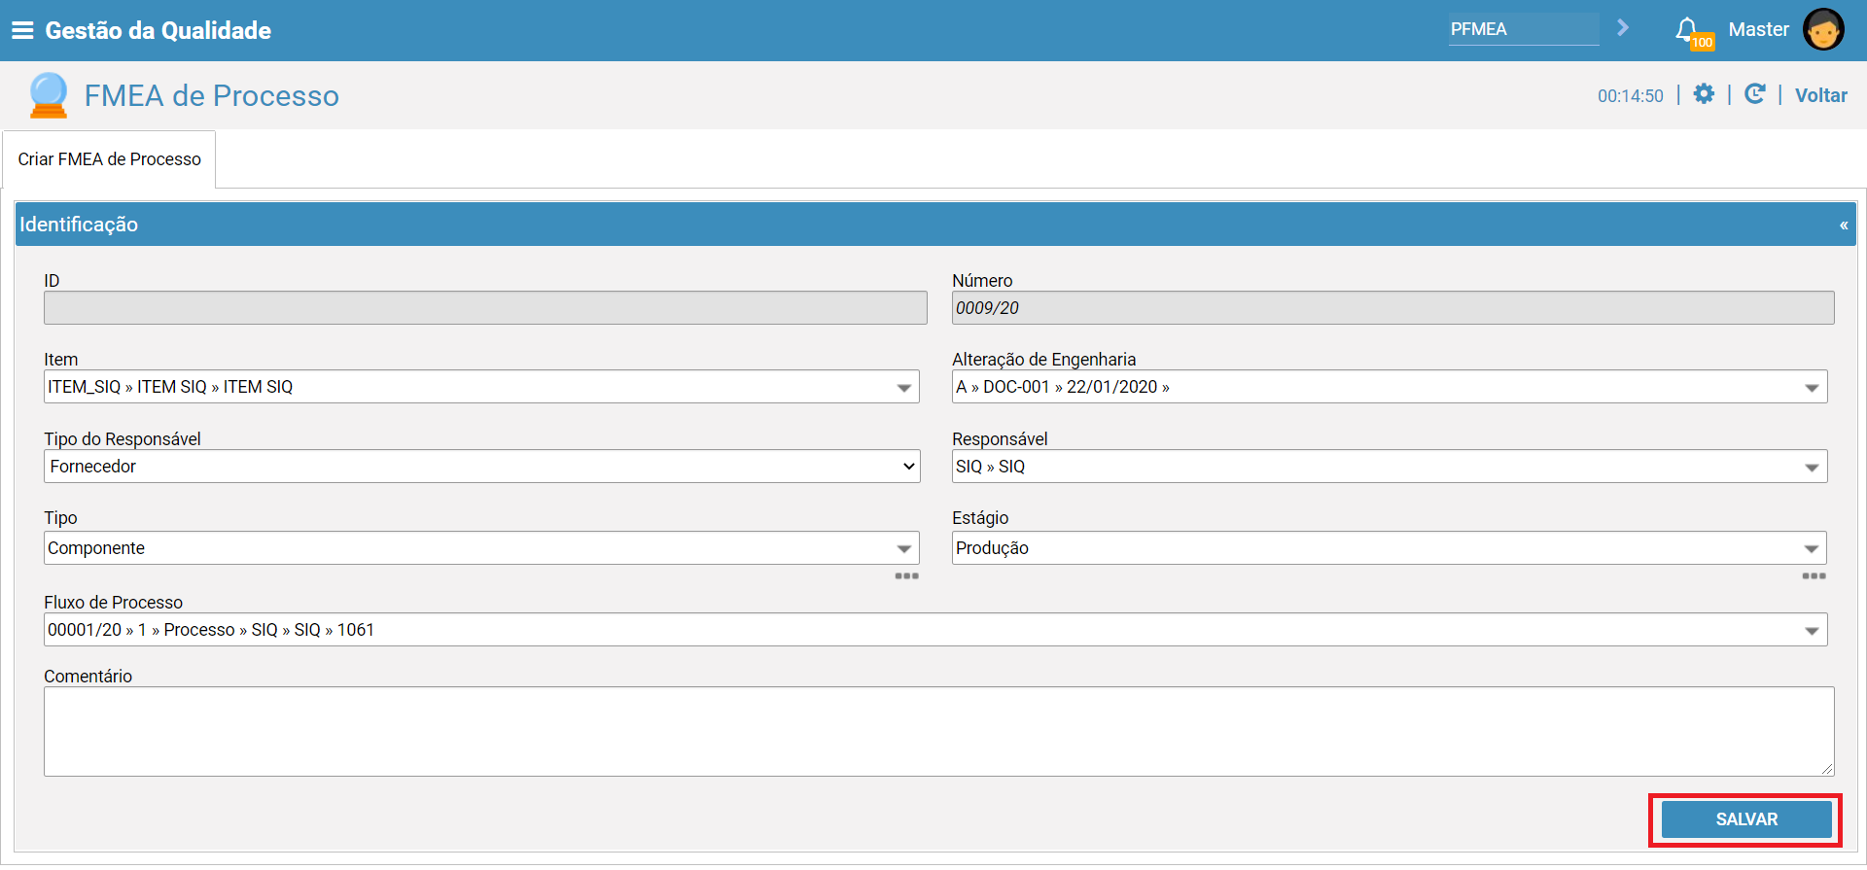Viewport: 1867px width, 870px height.
Task: Click the Identificação section header
Action: (x=935, y=225)
